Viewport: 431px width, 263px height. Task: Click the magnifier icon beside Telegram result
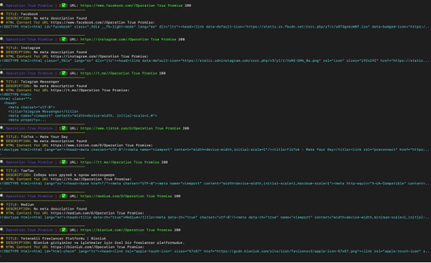(2, 73)
